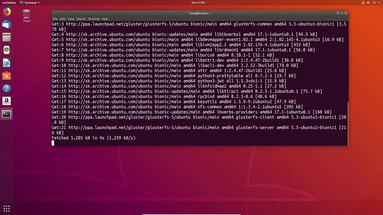Click 'nfs-common' in the Get:18 line
Image resolution: width=383 pixels, height=215 pixels.
[x=209, y=107]
